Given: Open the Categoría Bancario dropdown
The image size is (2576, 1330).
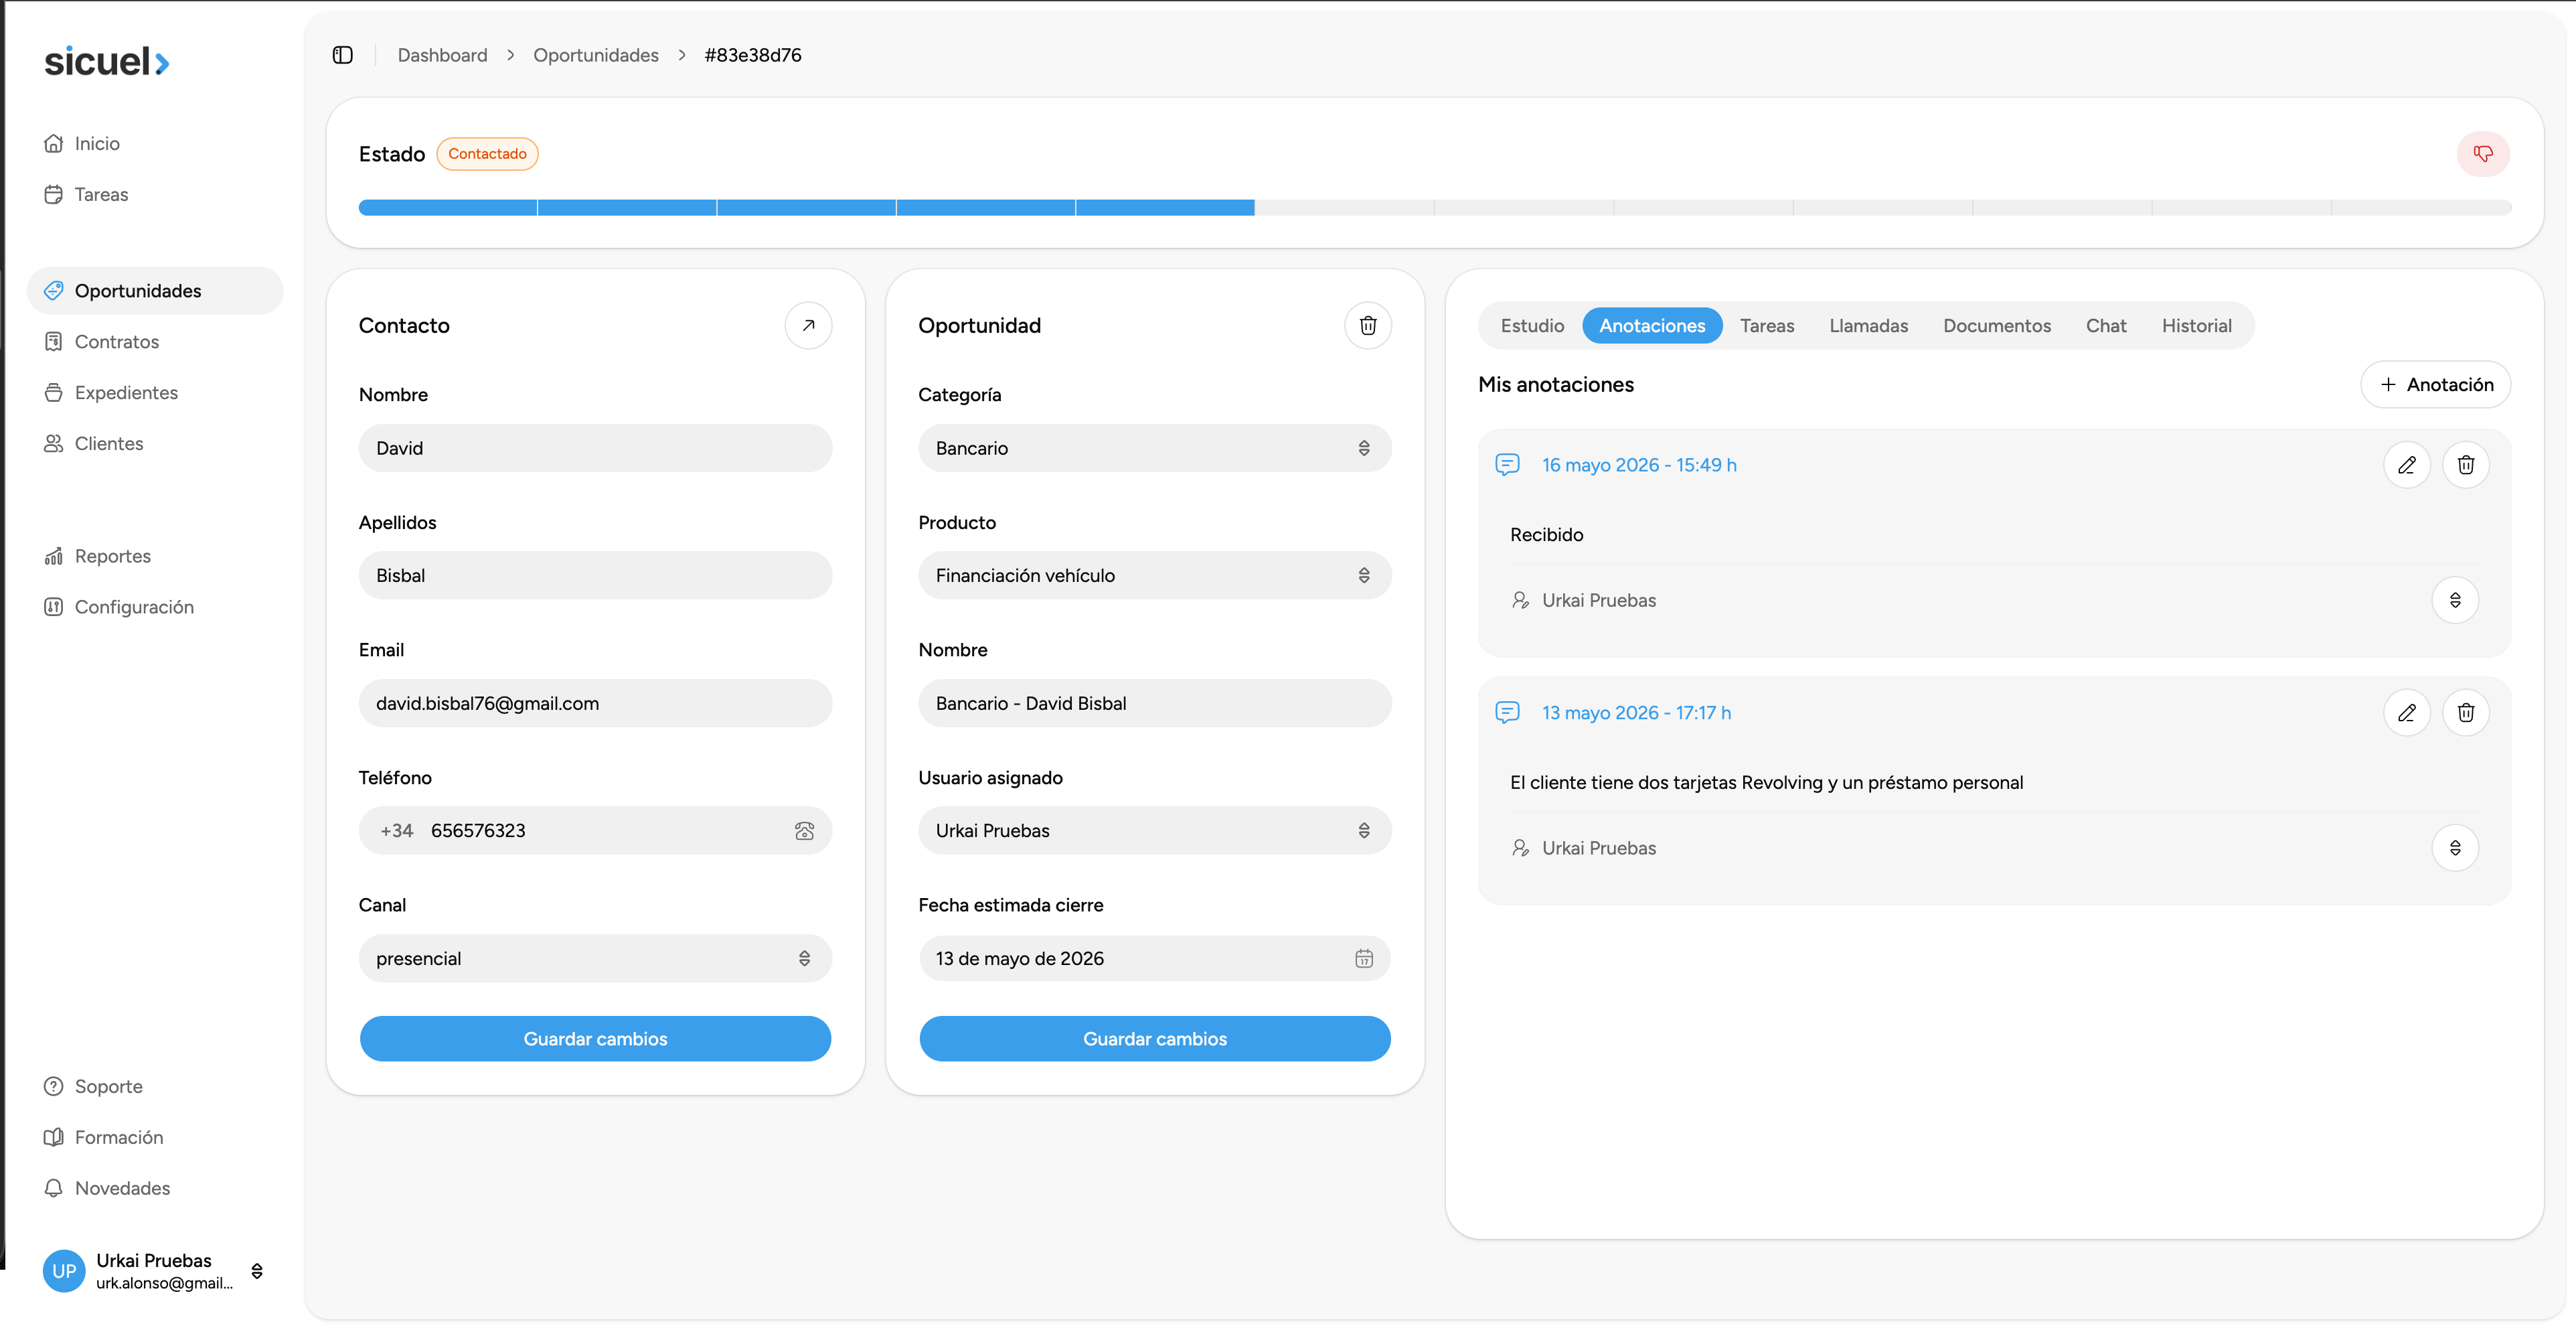Looking at the screenshot, I should click(1155, 448).
